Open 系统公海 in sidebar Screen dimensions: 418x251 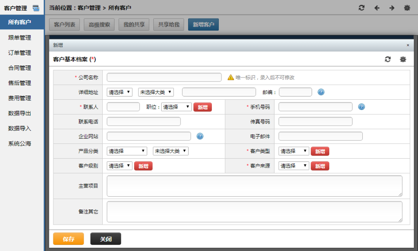point(20,144)
